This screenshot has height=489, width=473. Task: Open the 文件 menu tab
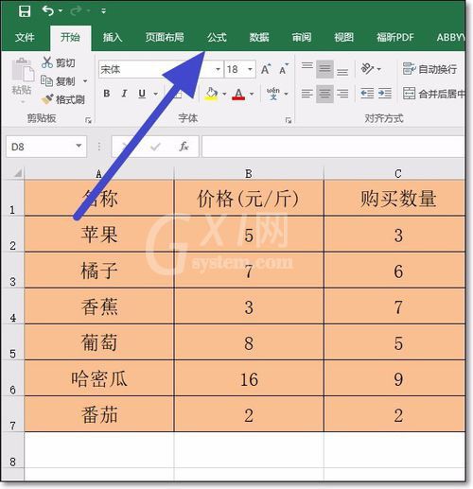(x=25, y=37)
